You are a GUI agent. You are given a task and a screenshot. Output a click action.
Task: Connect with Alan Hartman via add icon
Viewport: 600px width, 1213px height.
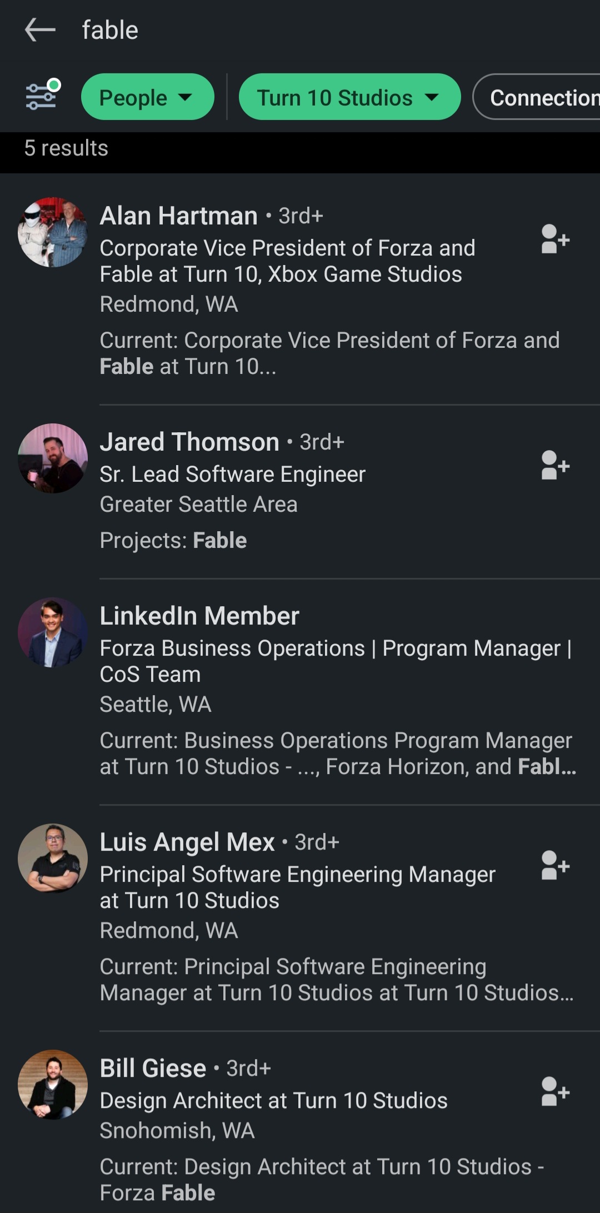555,239
